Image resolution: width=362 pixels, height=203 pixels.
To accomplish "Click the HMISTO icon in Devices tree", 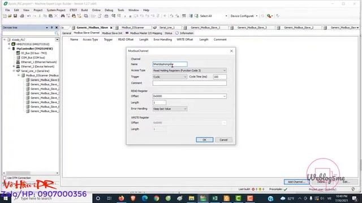I will click(x=14, y=44).
